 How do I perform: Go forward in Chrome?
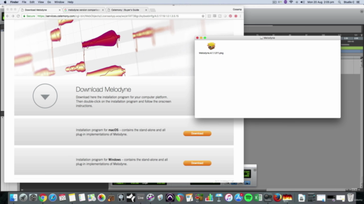[x=13, y=16]
